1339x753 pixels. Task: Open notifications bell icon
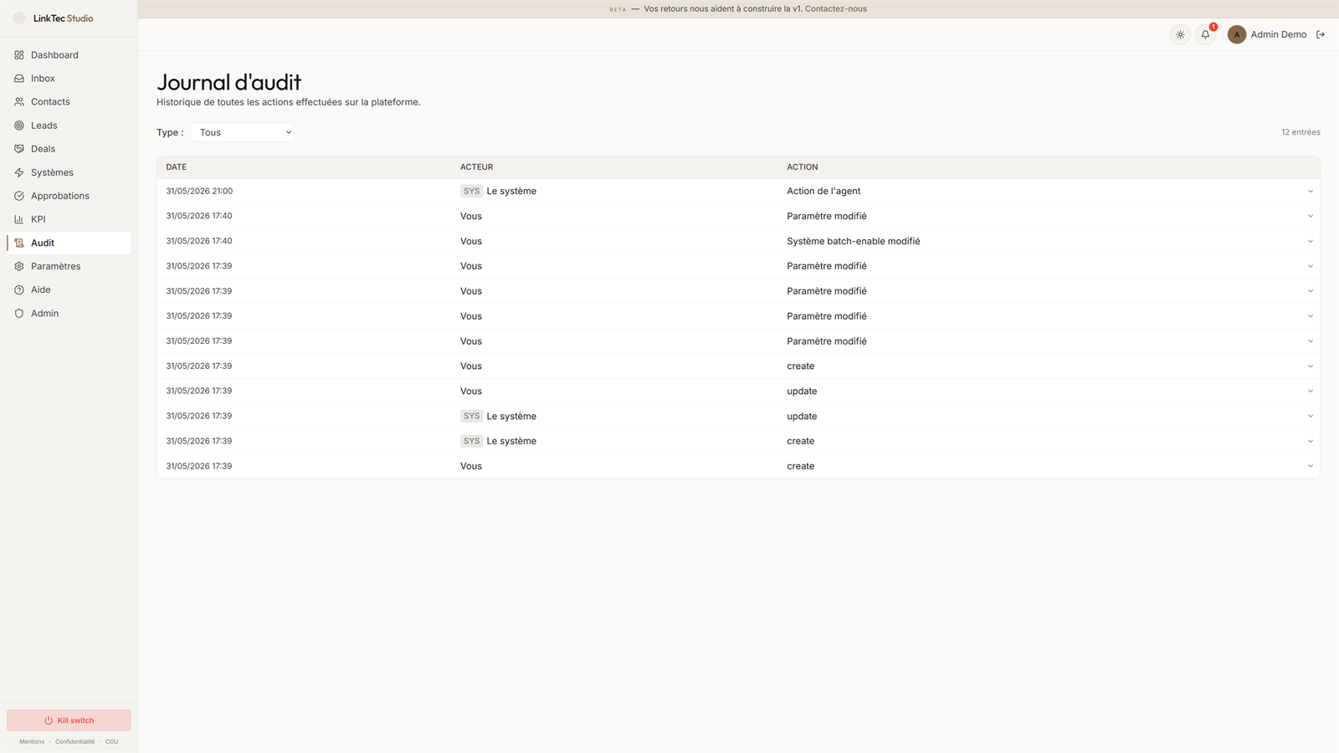[1205, 34]
